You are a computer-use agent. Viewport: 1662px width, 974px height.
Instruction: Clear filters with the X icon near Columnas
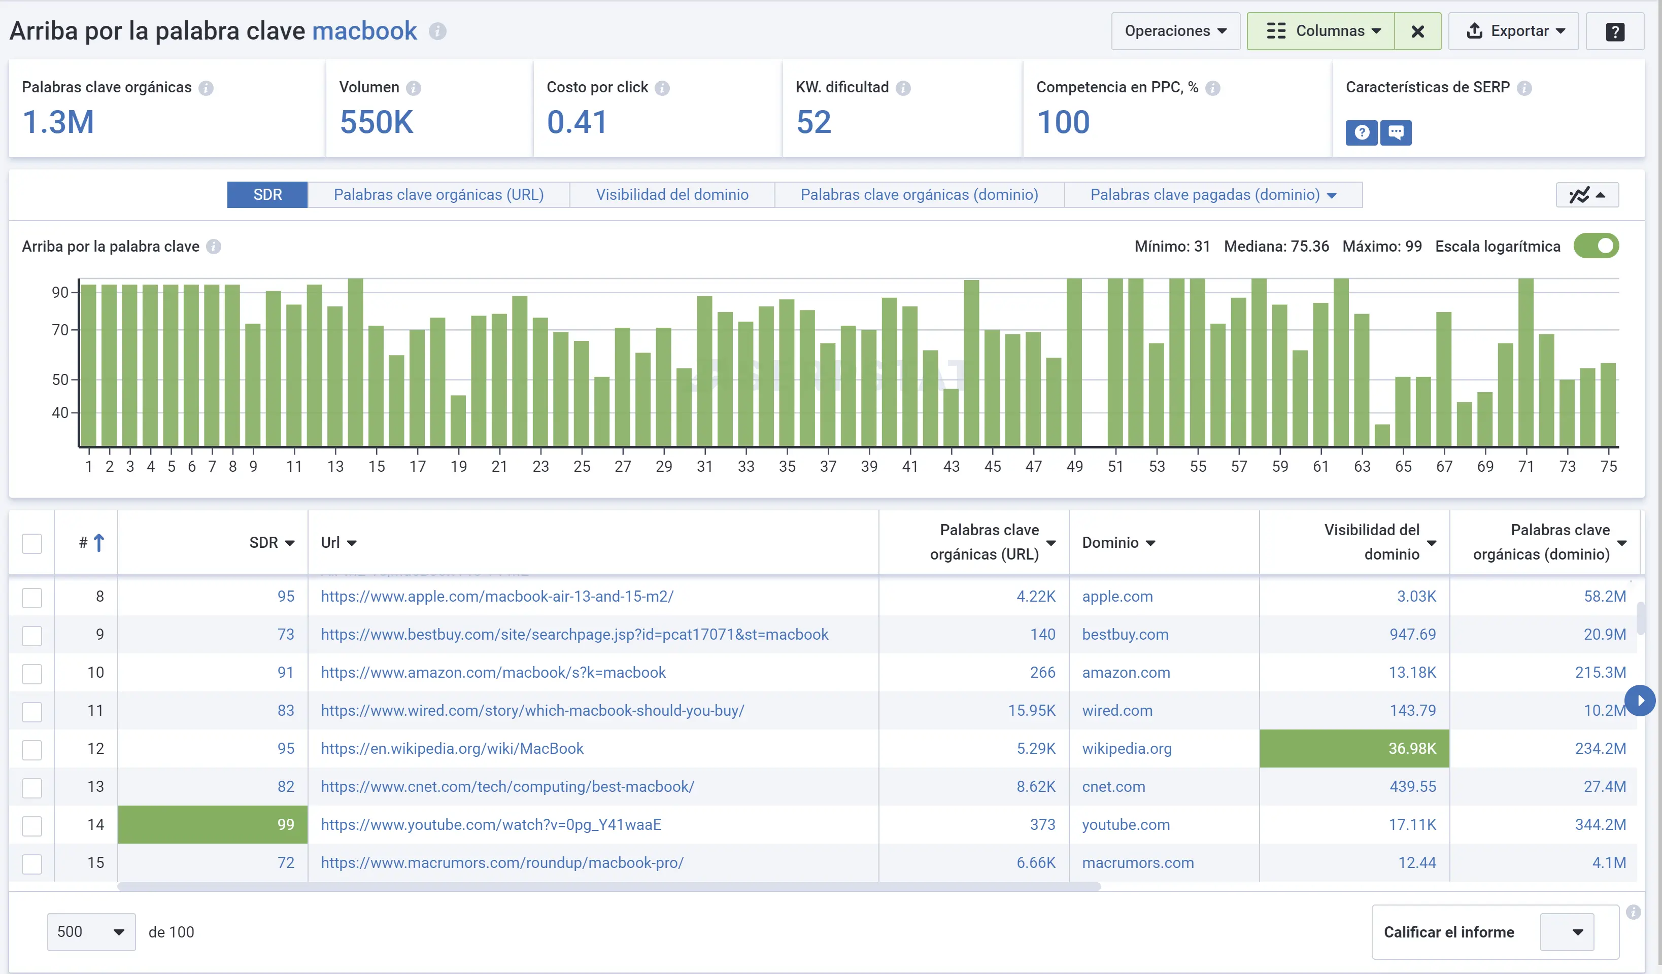(1418, 31)
